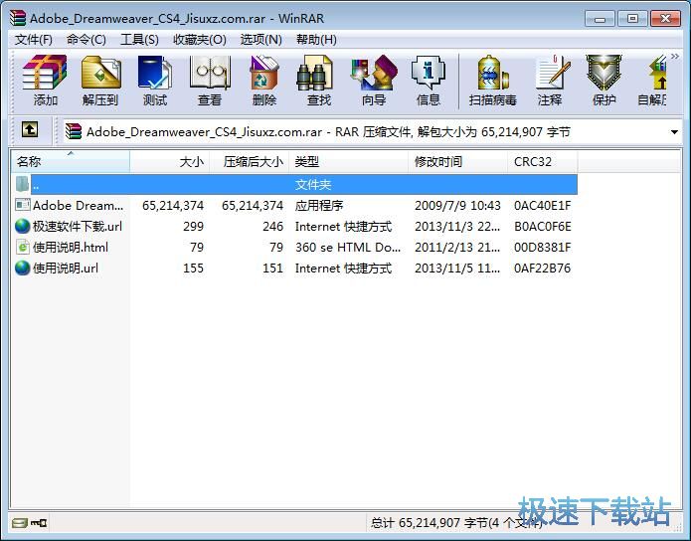Image resolution: width=691 pixels, height=541 pixels.
Task: Sort by 压缩后大小 column header
Action: 249,161
